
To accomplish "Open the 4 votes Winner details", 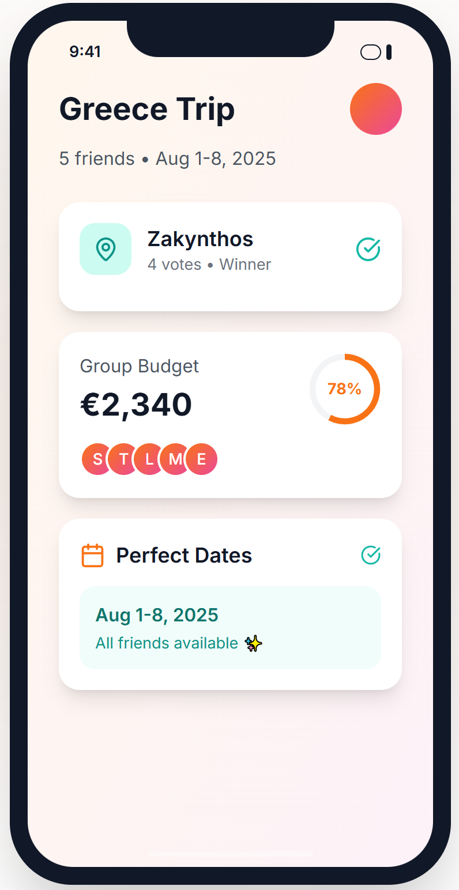I will click(209, 264).
